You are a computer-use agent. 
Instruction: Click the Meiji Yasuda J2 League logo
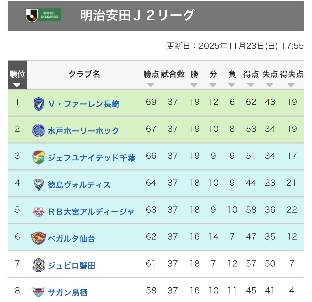tap(43, 15)
